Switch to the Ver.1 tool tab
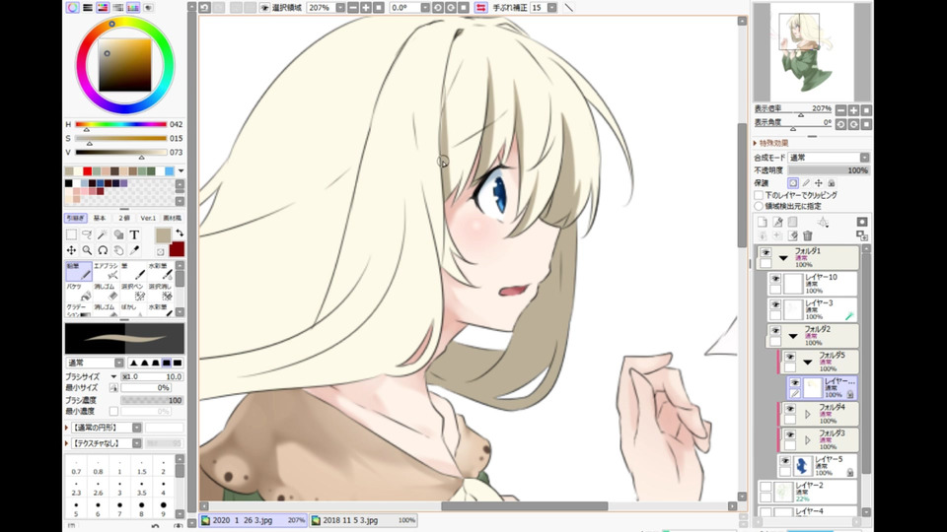The height and width of the screenshot is (532, 947). click(x=148, y=218)
